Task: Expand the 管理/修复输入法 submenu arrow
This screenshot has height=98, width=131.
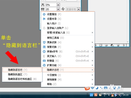Action: 92,32
